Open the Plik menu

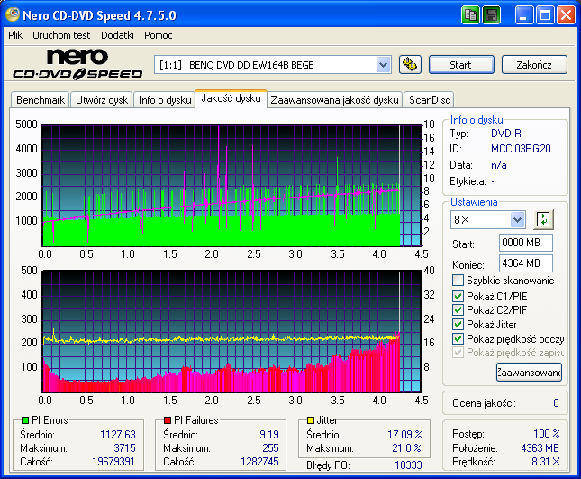[x=15, y=35]
